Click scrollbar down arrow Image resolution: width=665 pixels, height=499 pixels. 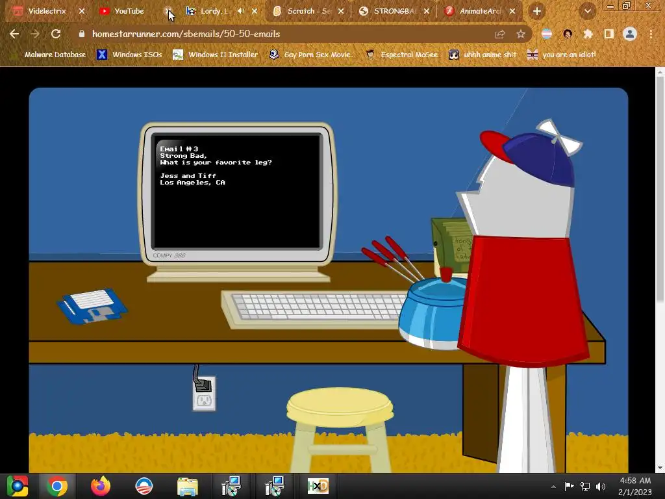click(660, 468)
